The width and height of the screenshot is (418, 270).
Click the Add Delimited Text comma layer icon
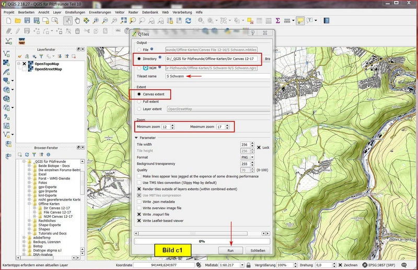6,117
